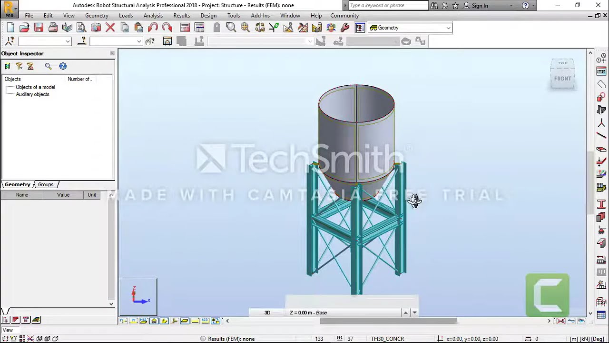This screenshot has width=609, height=343.
Task: Click the Name column header
Action: tap(22, 195)
